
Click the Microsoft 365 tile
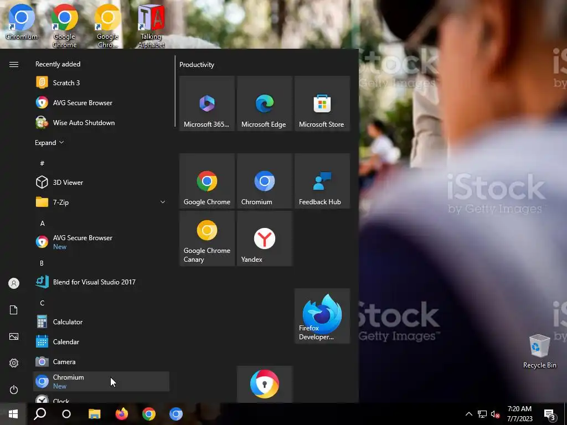[207, 103]
